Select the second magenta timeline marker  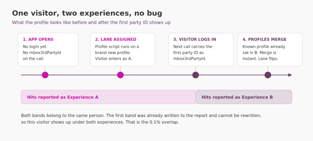click(x=120, y=75)
